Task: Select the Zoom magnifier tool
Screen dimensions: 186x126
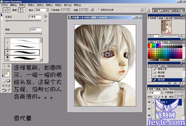Action: pos(8,66)
